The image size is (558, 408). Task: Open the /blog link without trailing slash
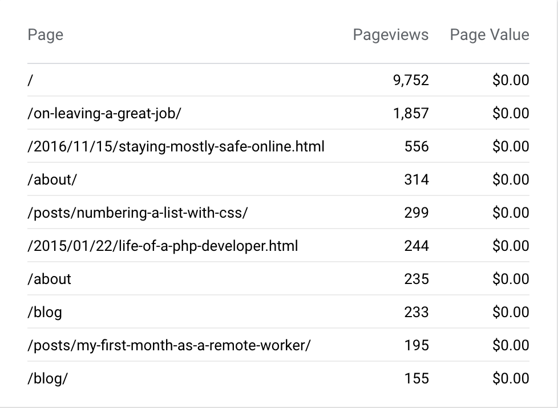point(45,312)
